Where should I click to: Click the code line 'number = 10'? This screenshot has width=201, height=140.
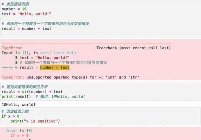[14, 9]
